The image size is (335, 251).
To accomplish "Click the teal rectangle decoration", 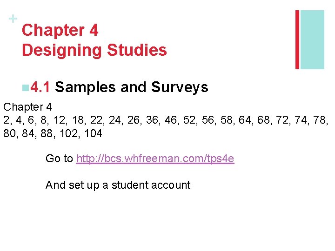I will pyautogui.click(x=312, y=40).
